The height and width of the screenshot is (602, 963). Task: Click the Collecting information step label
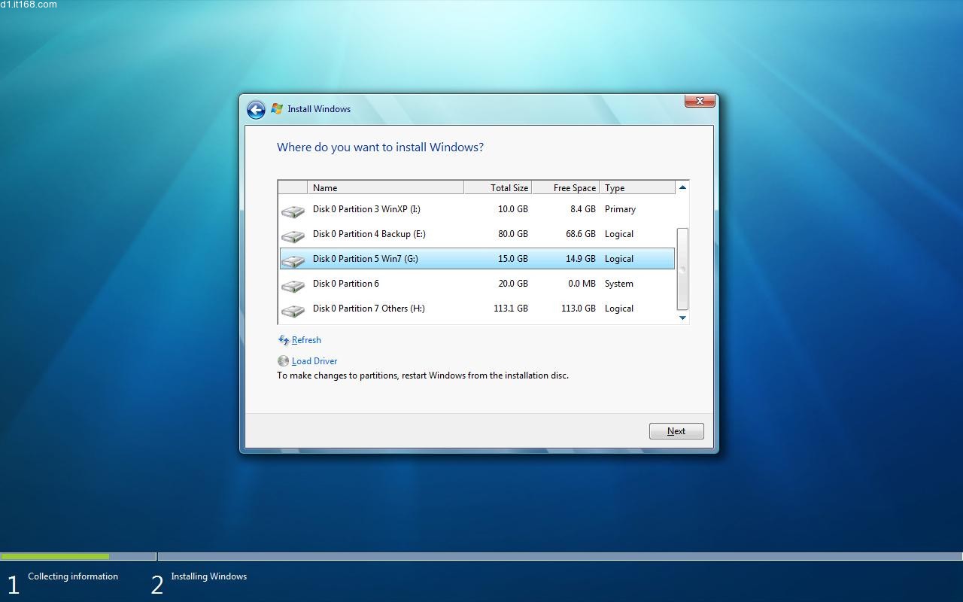[x=73, y=576]
